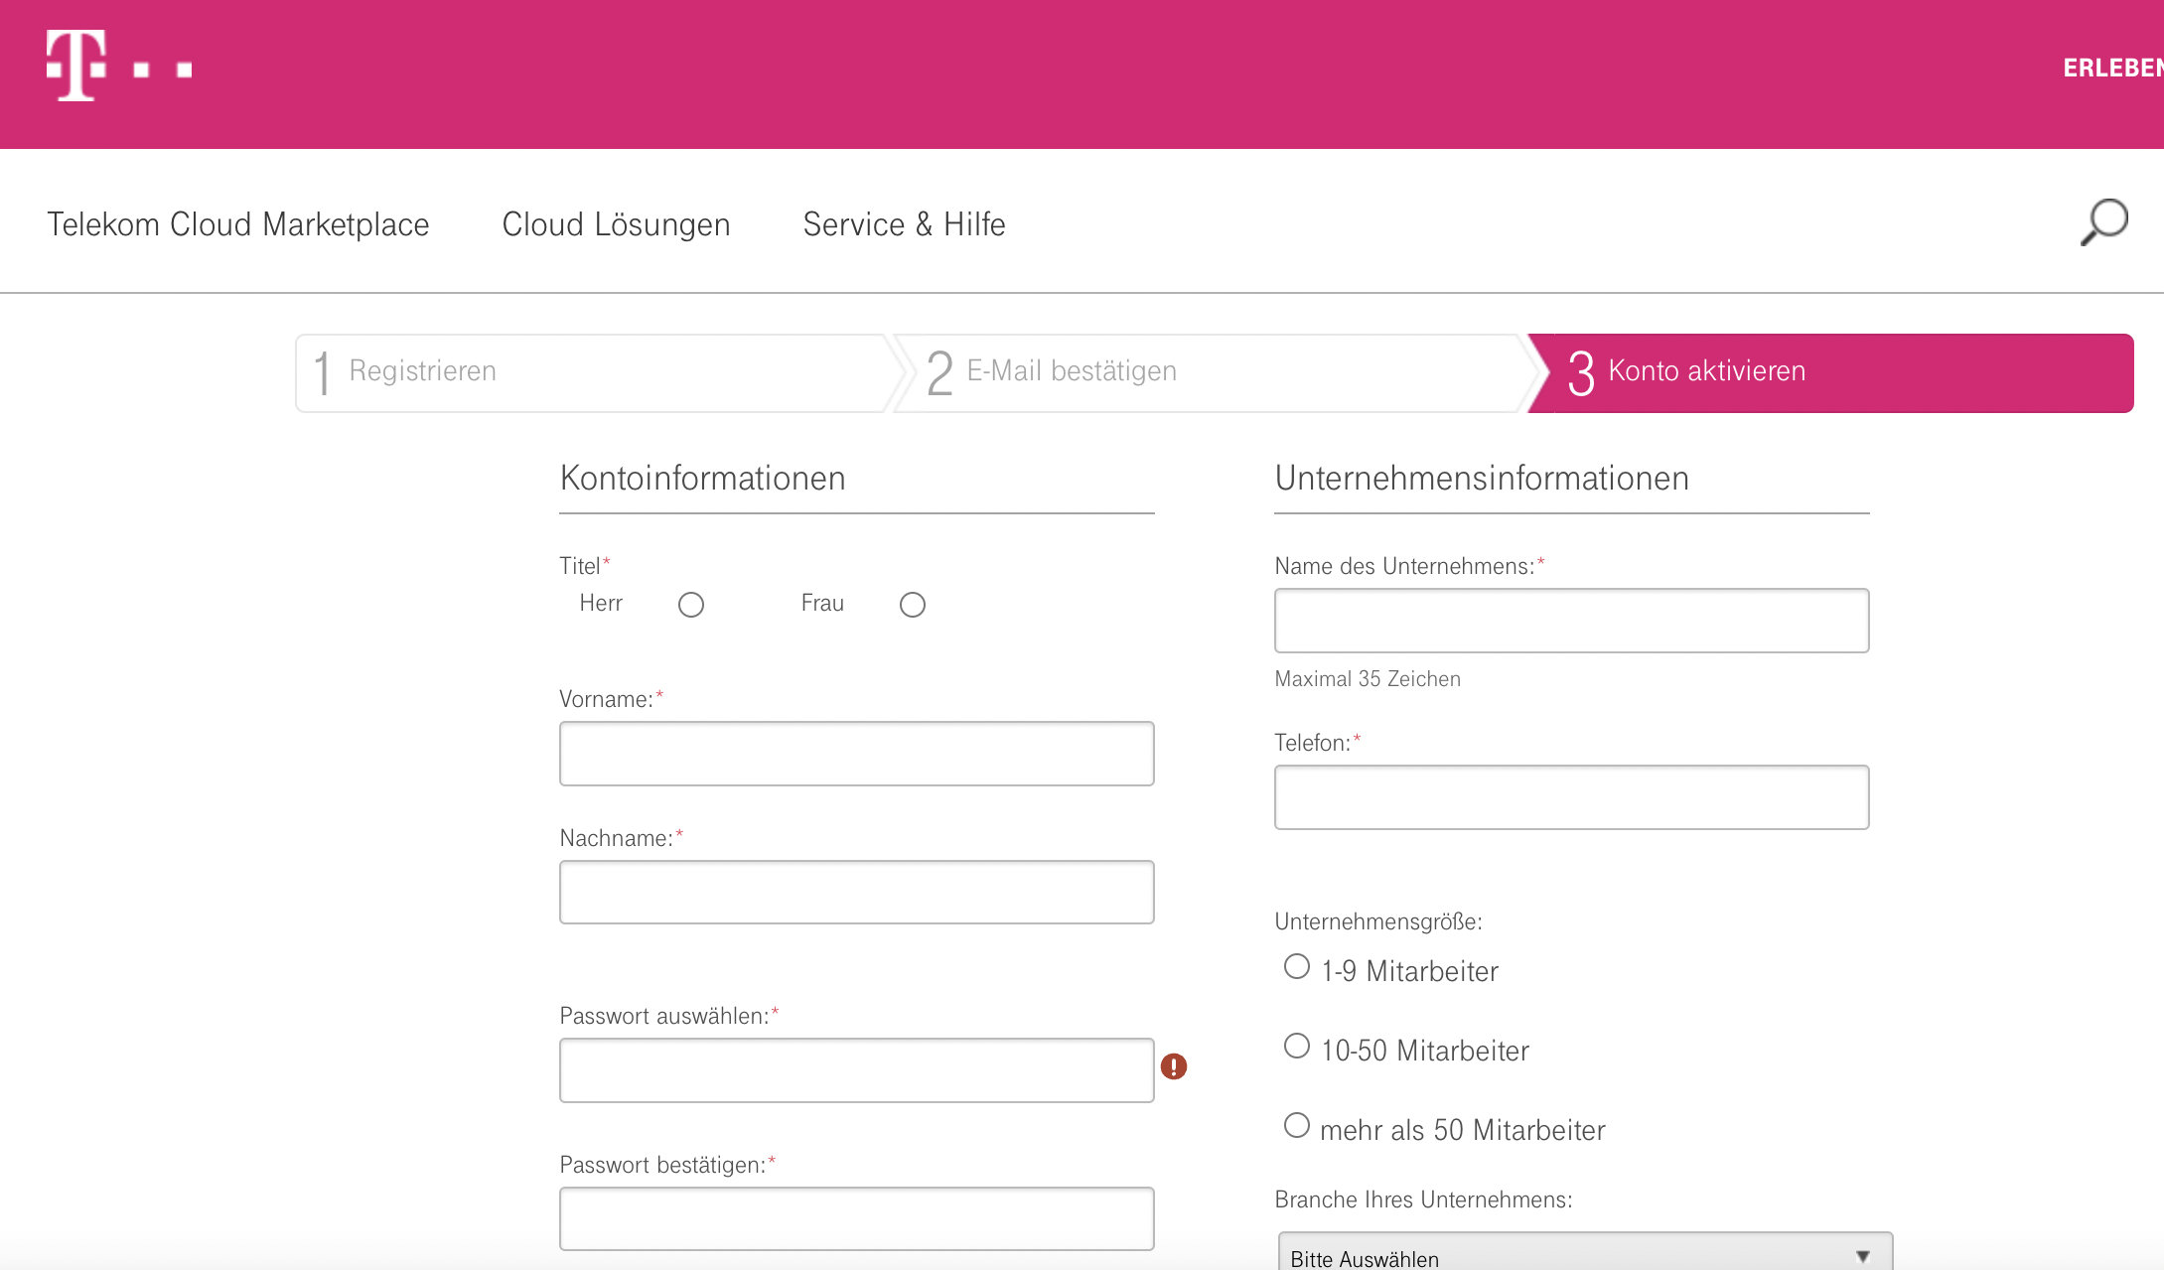Choose 10-50 Mitarbeiter company size
This screenshot has height=1270, width=2164.
(x=1297, y=1046)
